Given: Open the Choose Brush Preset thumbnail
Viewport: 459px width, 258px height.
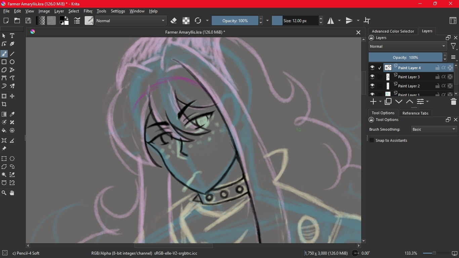Looking at the screenshot, I should click(89, 20).
